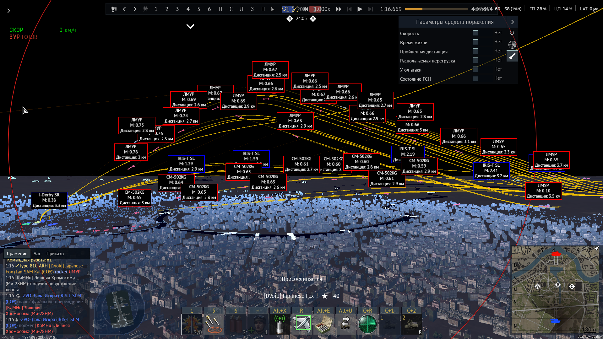The height and width of the screenshot is (339, 603).
Task: Expand the top-left side panel arrow
Action: (x=9, y=11)
